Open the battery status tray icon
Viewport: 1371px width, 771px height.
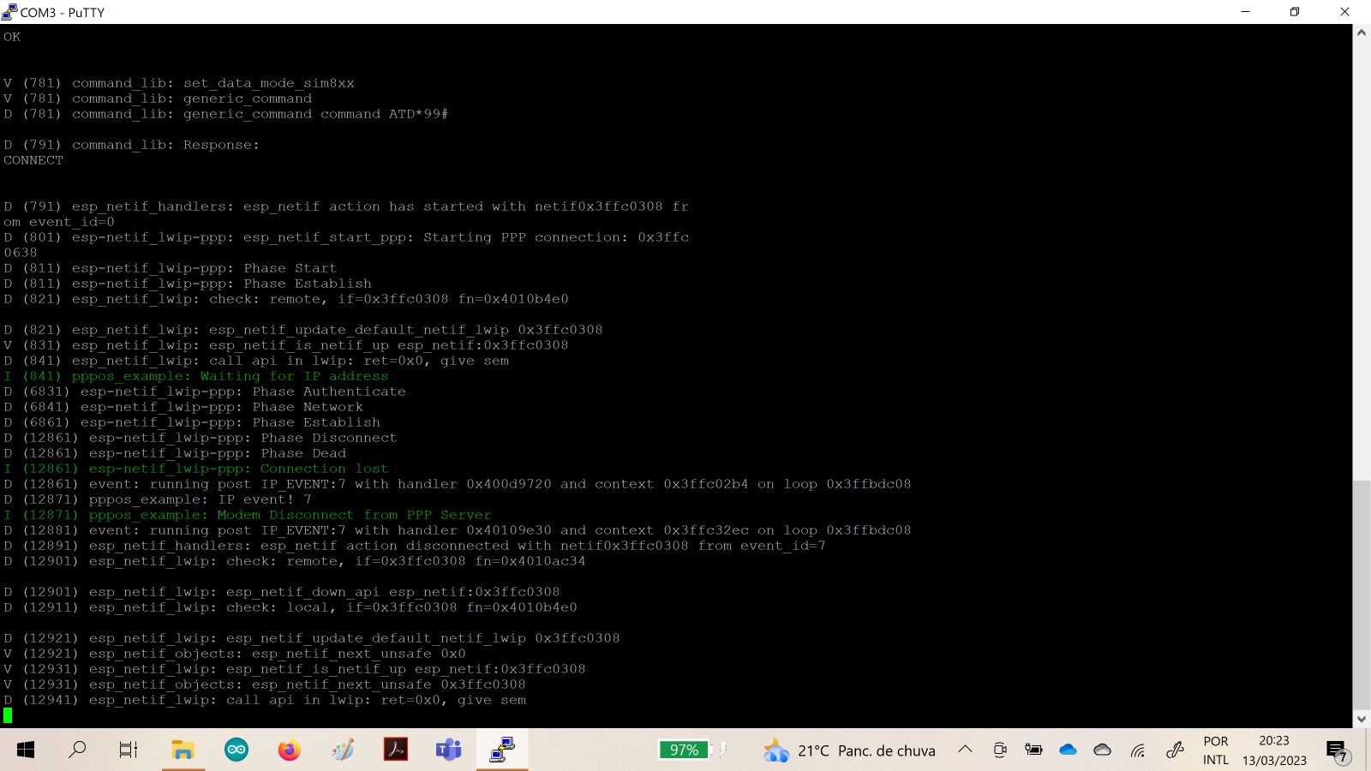[1034, 750]
